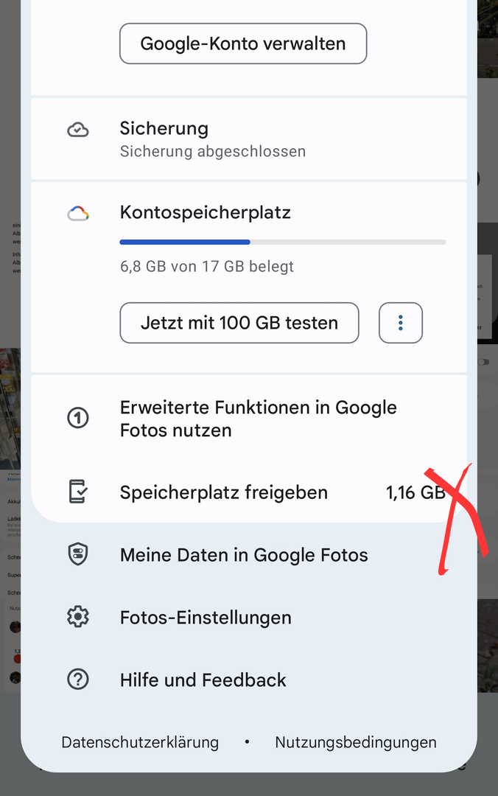Open Speicherplatz freigeben entry

pyautogui.click(x=224, y=492)
